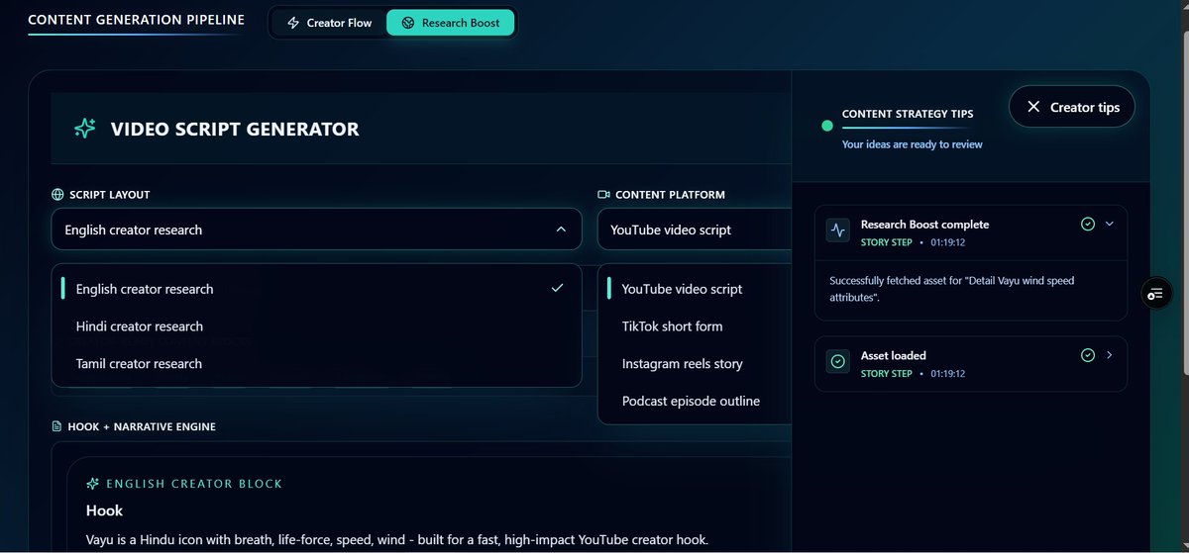Switch to the Creator Flow tab
This screenshot has width=1189, height=553.
point(328,23)
